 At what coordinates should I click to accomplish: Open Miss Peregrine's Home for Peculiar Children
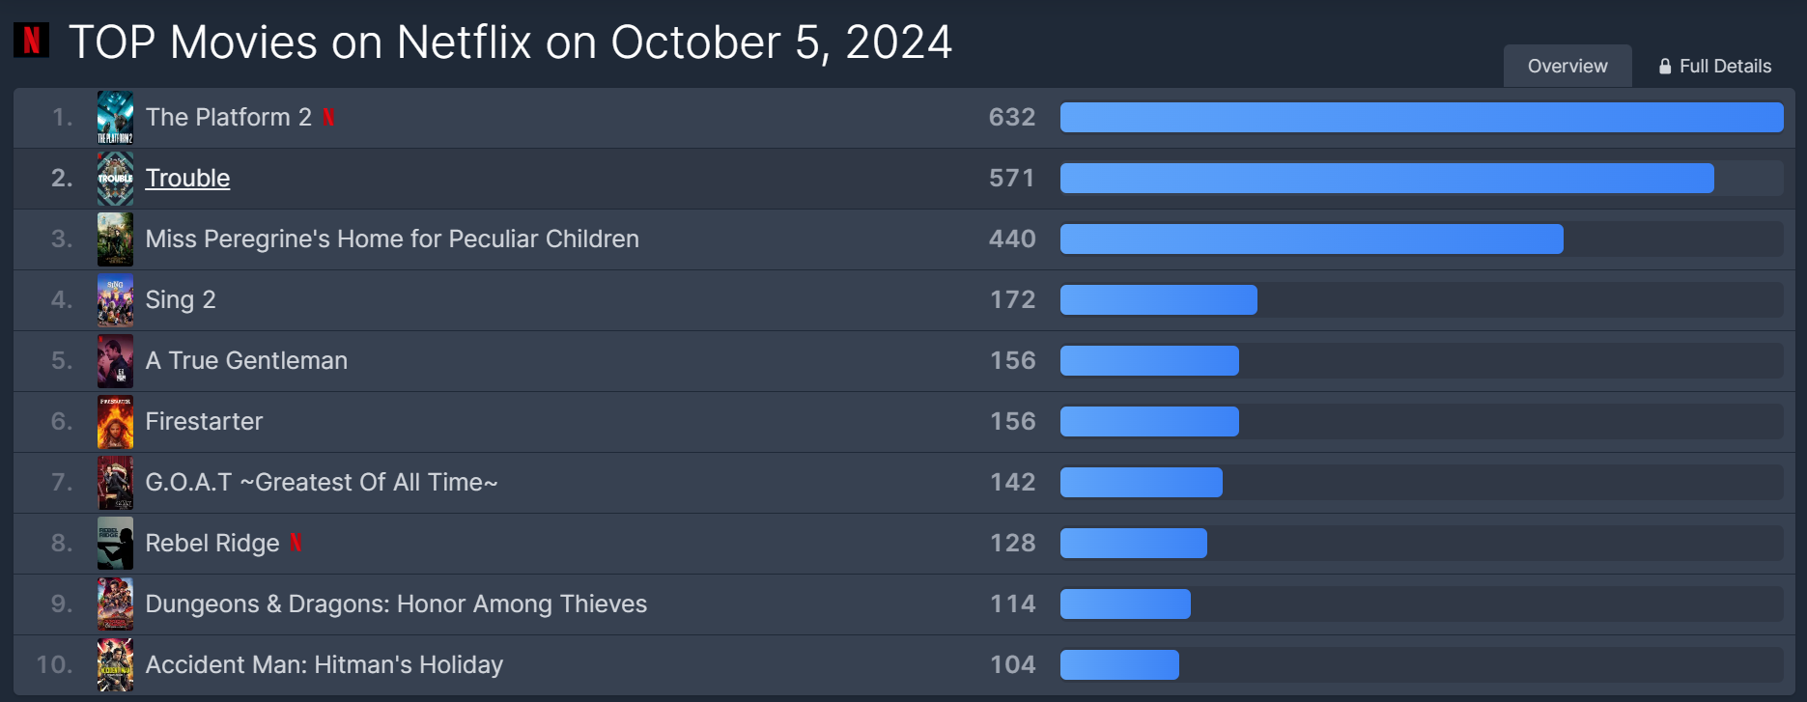392,239
